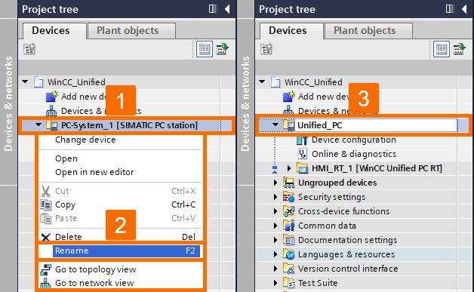Click the network view icon in context menu
The image size is (474, 292).
click(45, 283)
